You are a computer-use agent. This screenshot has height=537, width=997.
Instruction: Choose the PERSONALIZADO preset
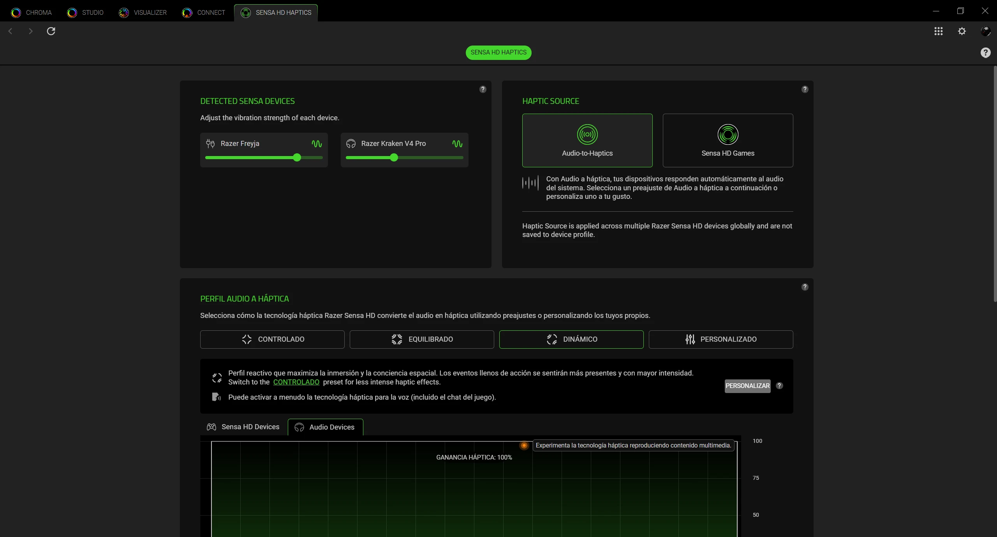point(721,339)
